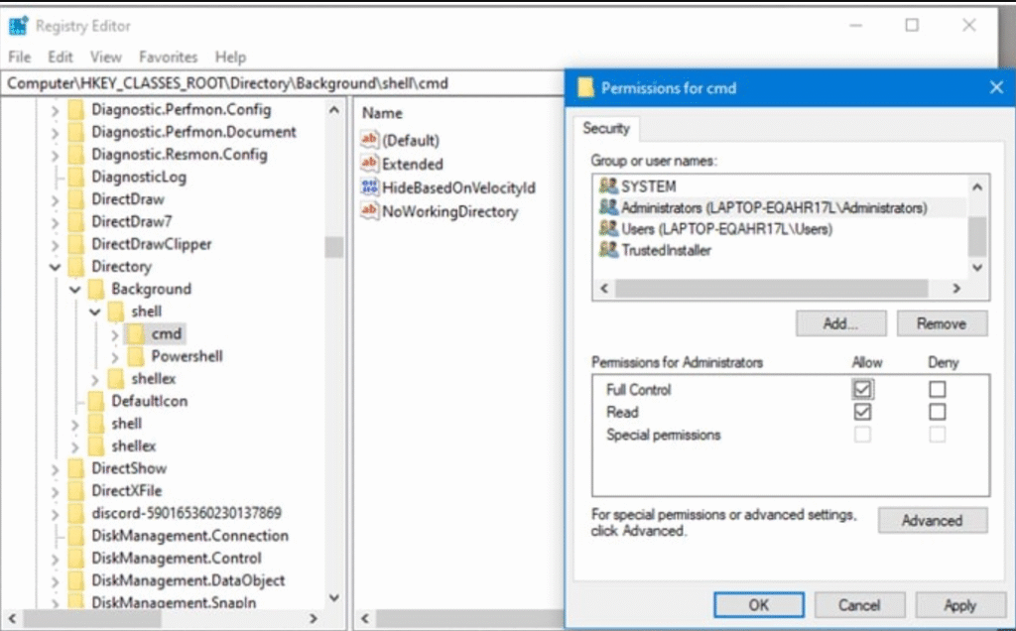Click the Advanced button for special permissions
The image size is (1016, 631).
932,520
